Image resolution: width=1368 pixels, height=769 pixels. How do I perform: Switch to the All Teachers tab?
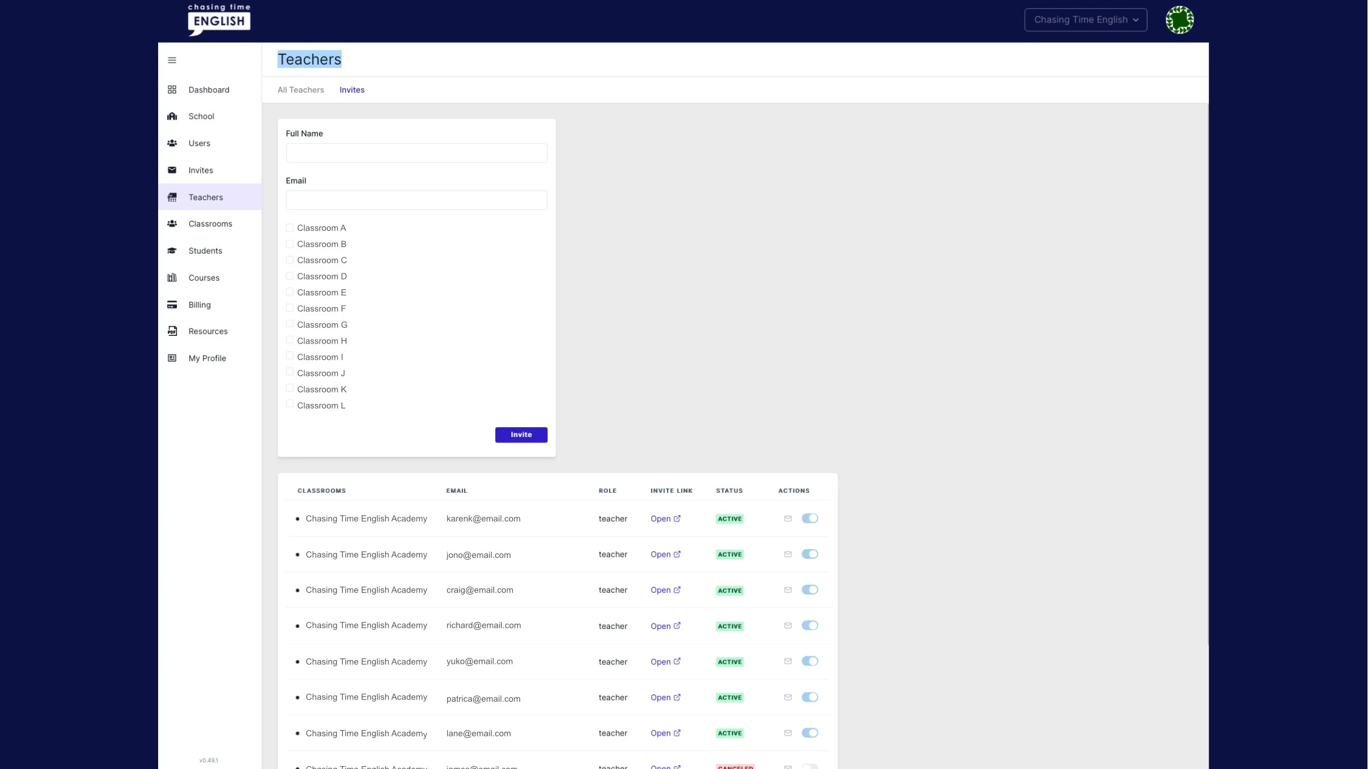pos(300,90)
